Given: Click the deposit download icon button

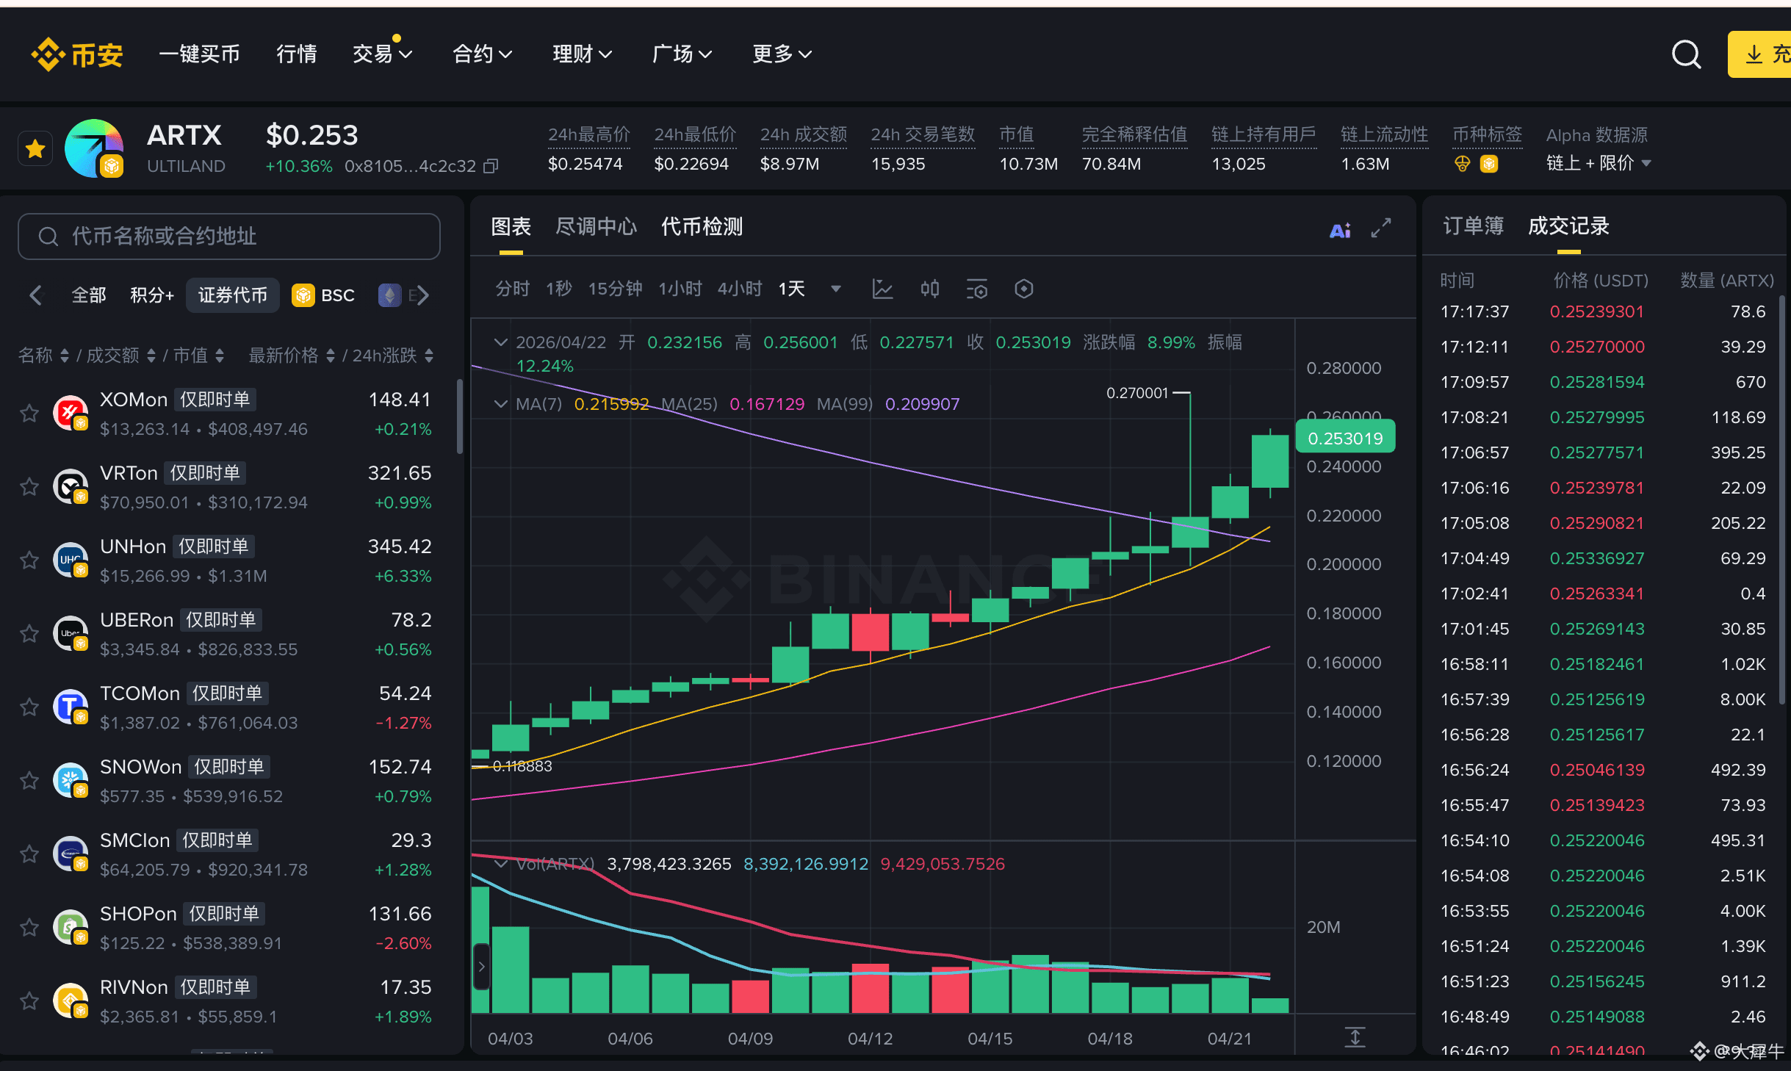Looking at the screenshot, I should point(1759,54).
